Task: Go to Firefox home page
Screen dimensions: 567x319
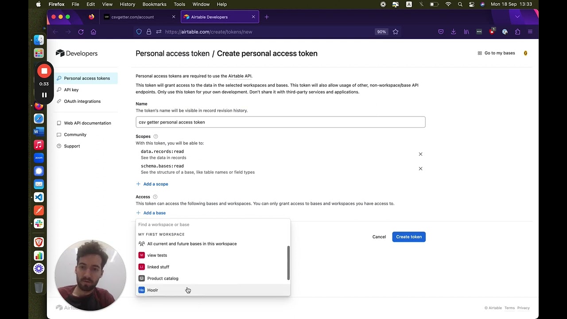Action: [x=93, y=32]
